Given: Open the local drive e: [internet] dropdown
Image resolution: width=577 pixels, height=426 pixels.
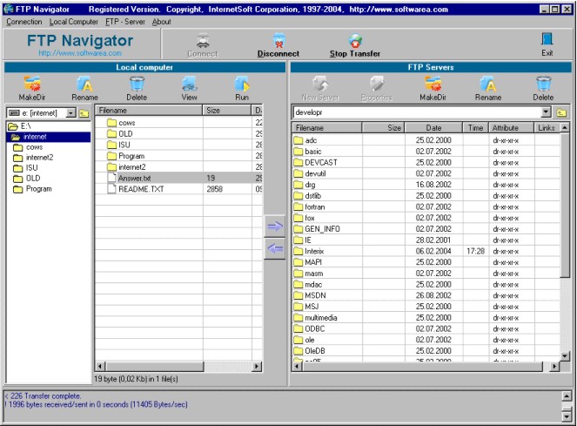Looking at the screenshot, I should tap(71, 113).
